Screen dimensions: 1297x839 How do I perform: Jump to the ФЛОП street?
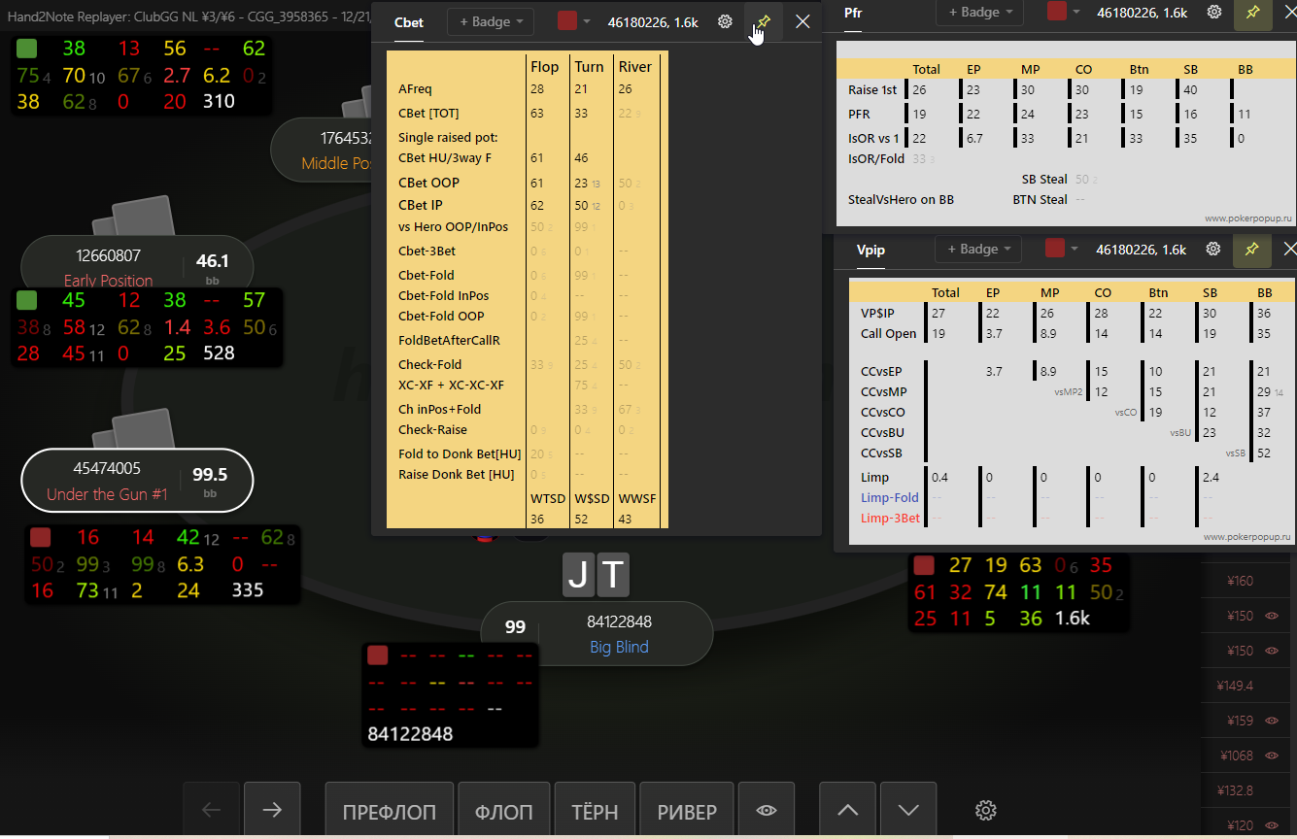(x=503, y=811)
